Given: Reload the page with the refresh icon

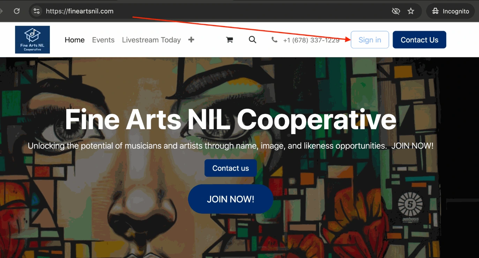Looking at the screenshot, I should (16, 11).
